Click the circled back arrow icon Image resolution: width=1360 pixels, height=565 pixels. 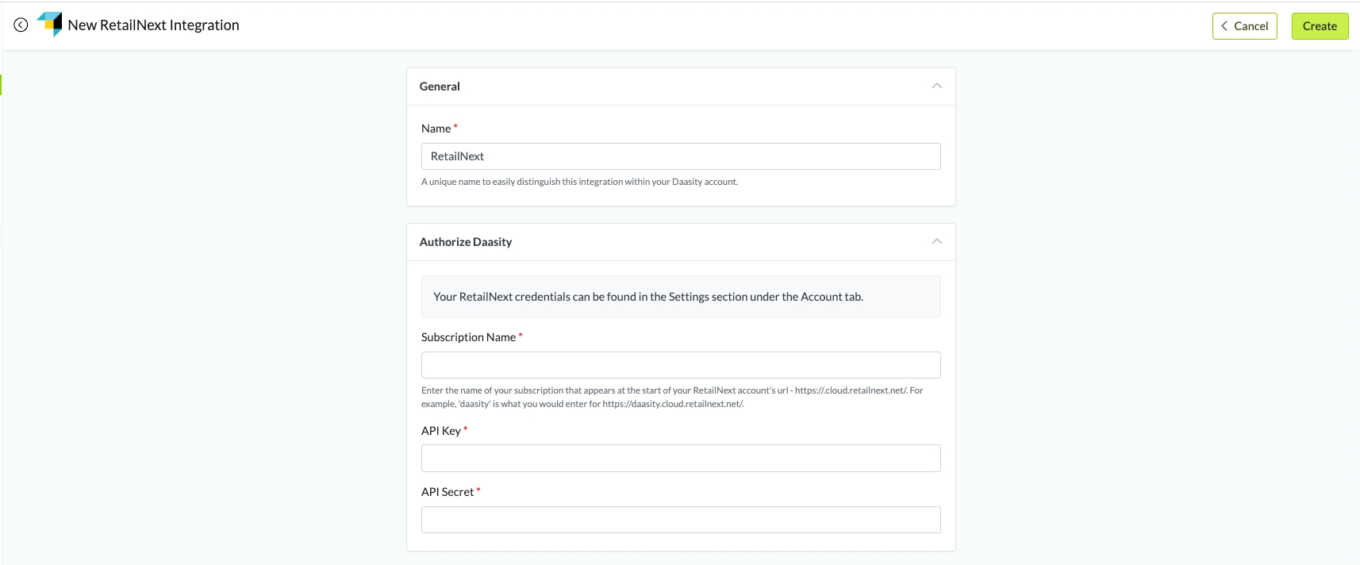[21, 25]
